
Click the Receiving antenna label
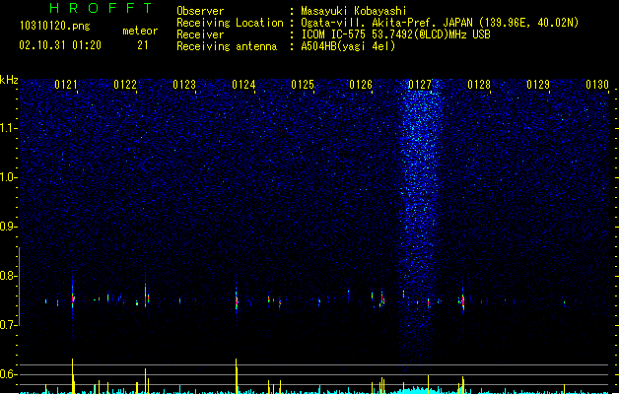(227, 46)
